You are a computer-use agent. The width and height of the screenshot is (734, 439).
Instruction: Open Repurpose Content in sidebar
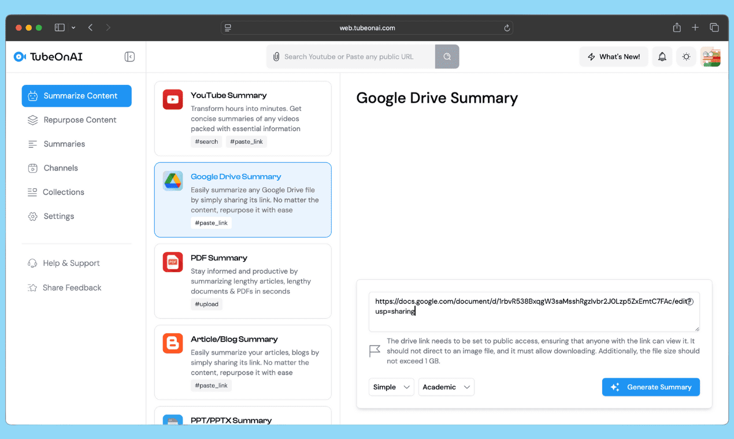coord(80,120)
